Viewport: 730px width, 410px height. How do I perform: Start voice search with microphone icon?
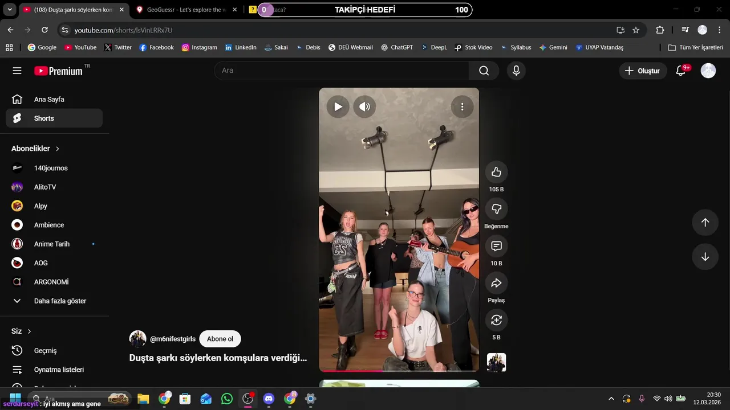516,71
